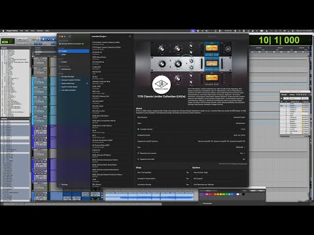This screenshot has height=235, width=314.
Task: Click the green Installed Version indicator
Action: [x=138, y=129]
